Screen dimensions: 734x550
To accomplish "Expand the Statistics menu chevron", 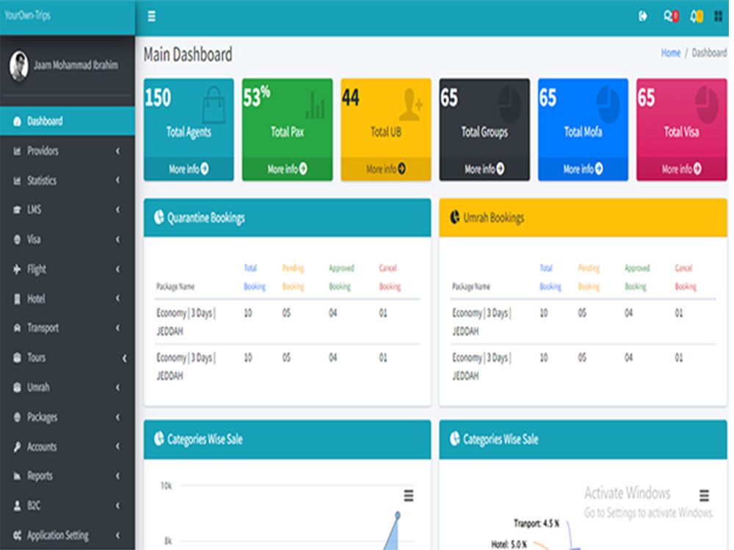I will (117, 180).
